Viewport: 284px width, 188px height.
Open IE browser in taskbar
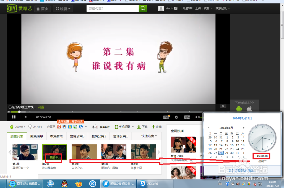pos(50,184)
